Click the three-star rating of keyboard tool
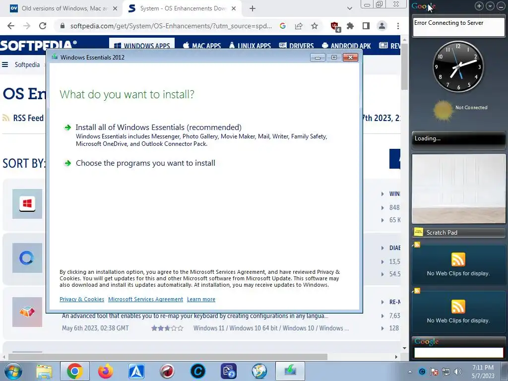The image size is (508, 381). click(167, 328)
